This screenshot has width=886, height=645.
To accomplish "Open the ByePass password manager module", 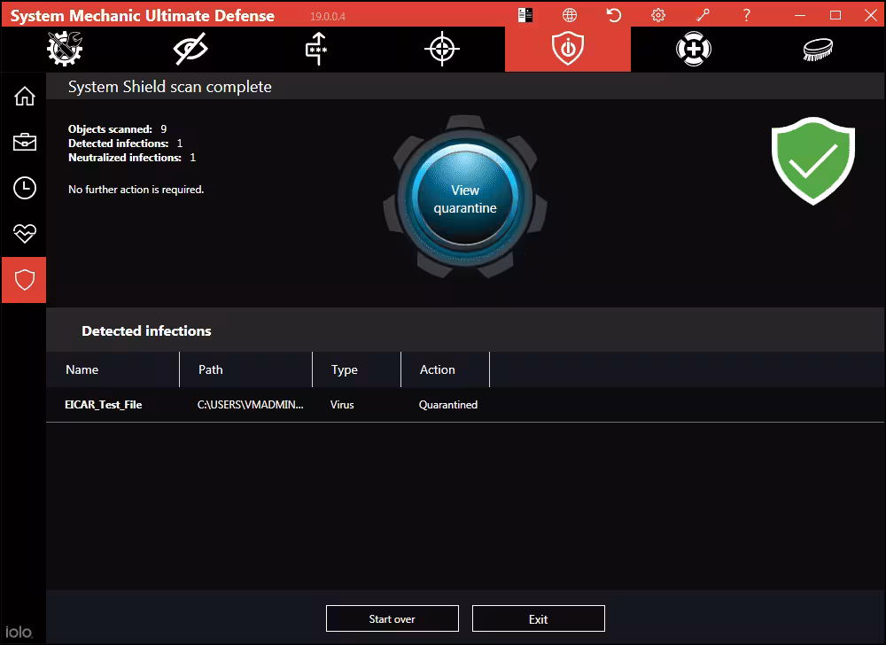I will 316,49.
